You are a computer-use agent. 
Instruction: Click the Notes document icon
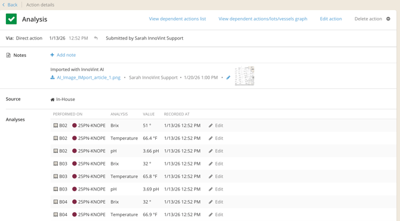pyautogui.click(x=8, y=55)
